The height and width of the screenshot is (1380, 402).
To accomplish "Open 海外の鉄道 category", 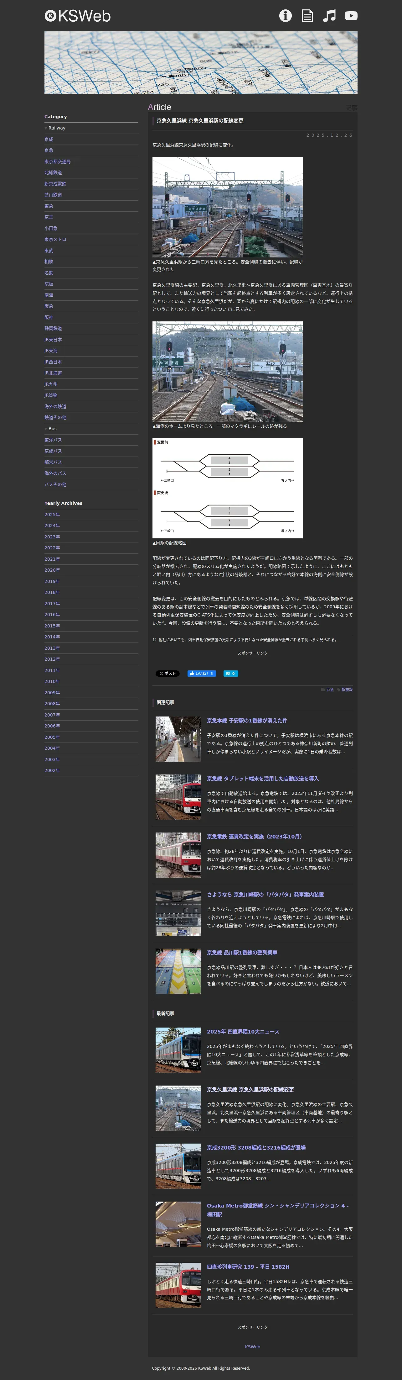I will click(x=55, y=407).
